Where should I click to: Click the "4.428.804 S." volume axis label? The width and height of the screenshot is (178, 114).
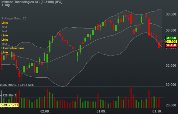tap(9, 95)
